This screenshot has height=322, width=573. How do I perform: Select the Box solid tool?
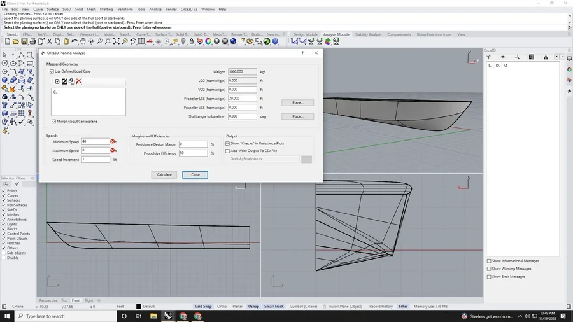tap(4, 80)
